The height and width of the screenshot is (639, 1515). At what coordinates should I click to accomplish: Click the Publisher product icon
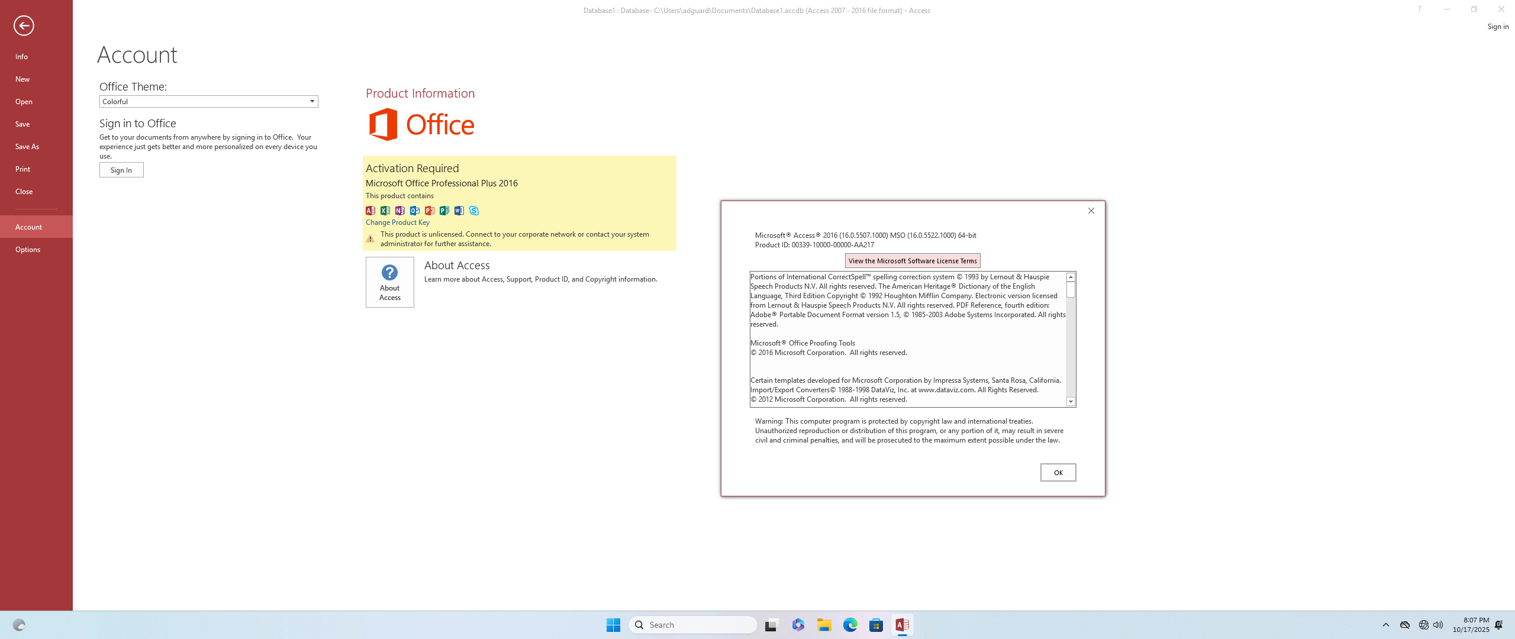(444, 211)
